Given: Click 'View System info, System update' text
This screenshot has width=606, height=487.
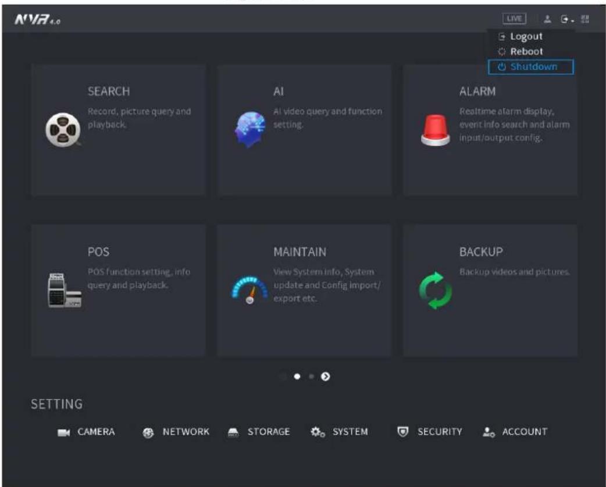Looking at the screenshot, I should 327,285.
